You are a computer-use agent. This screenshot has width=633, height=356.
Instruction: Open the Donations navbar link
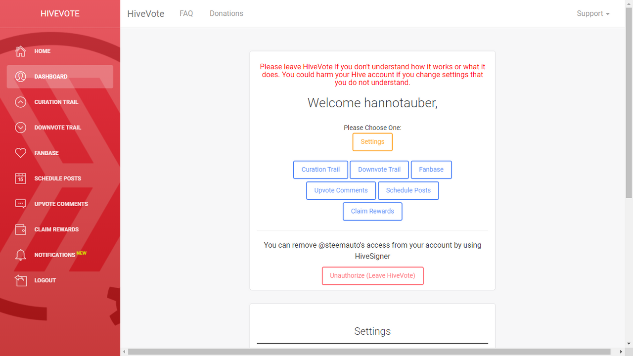click(x=226, y=14)
